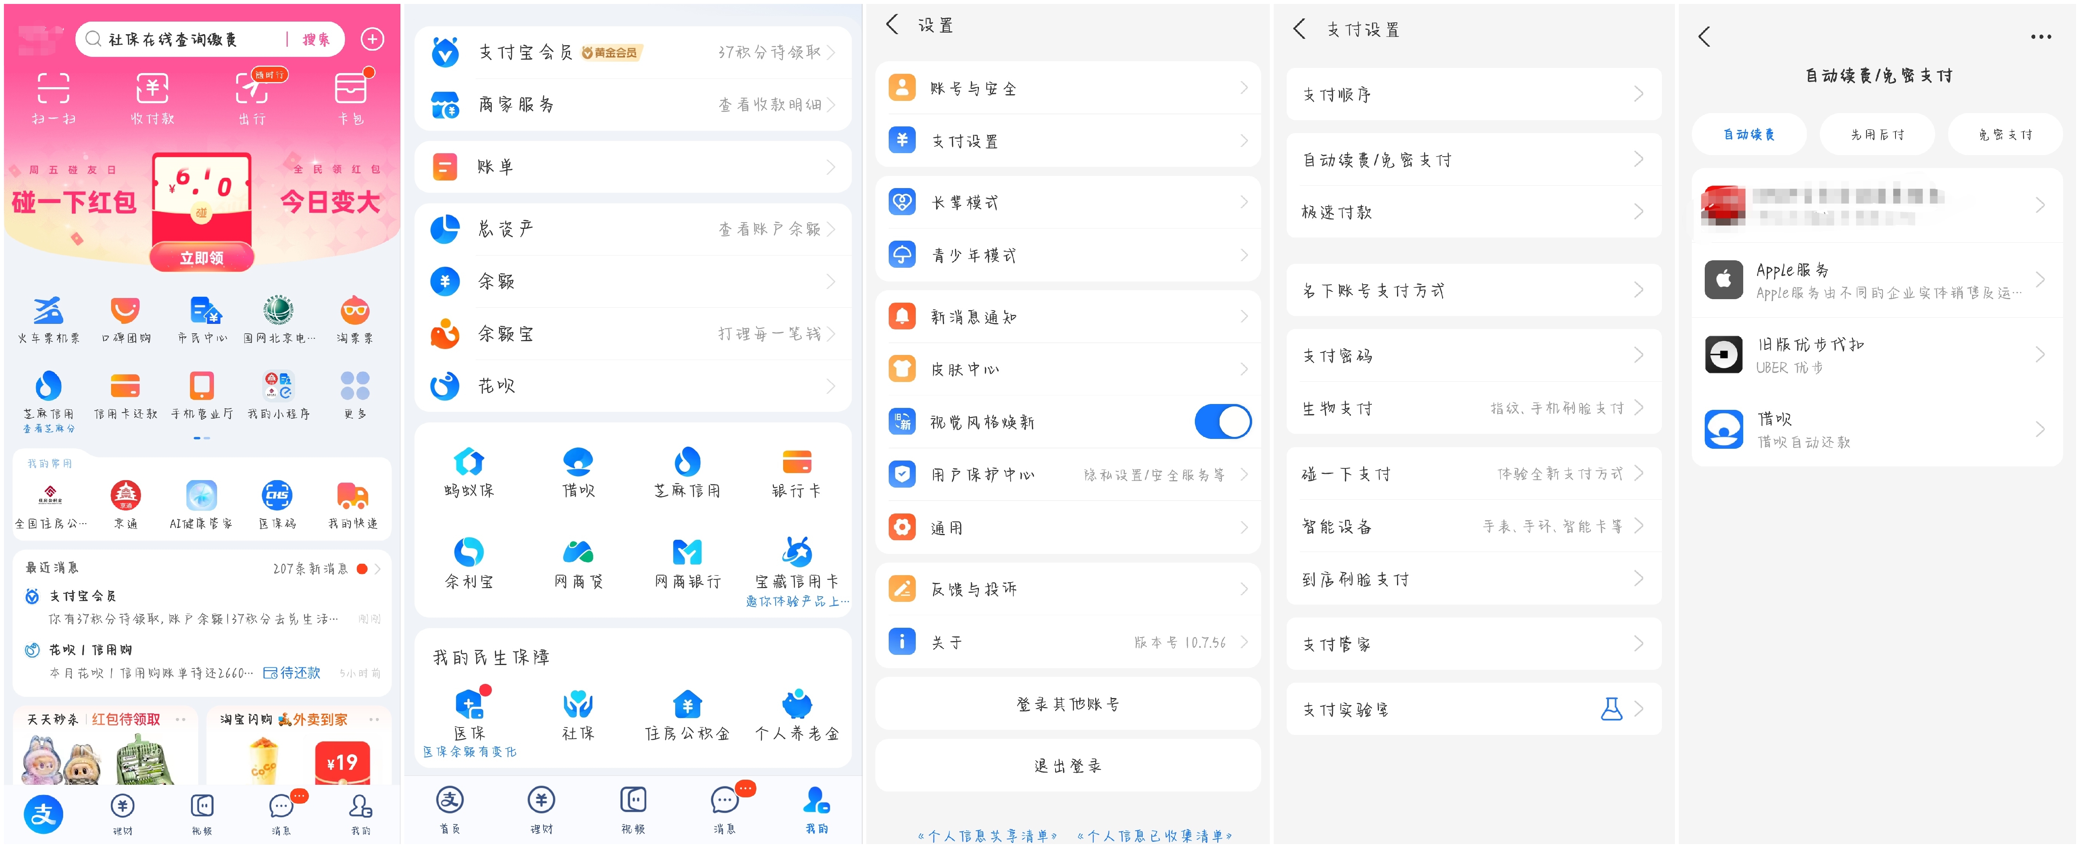
Task: Tap 登录其他账号 button
Action: pyautogui.click(x=1067, y=704)
